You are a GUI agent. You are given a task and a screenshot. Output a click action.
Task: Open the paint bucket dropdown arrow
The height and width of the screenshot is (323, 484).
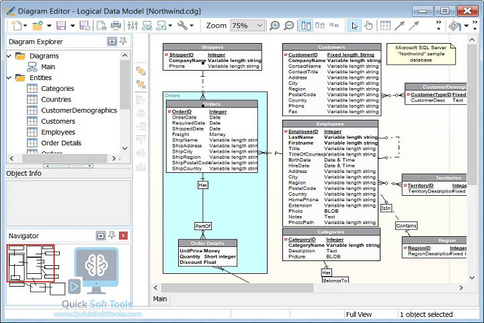pos(467,26)
